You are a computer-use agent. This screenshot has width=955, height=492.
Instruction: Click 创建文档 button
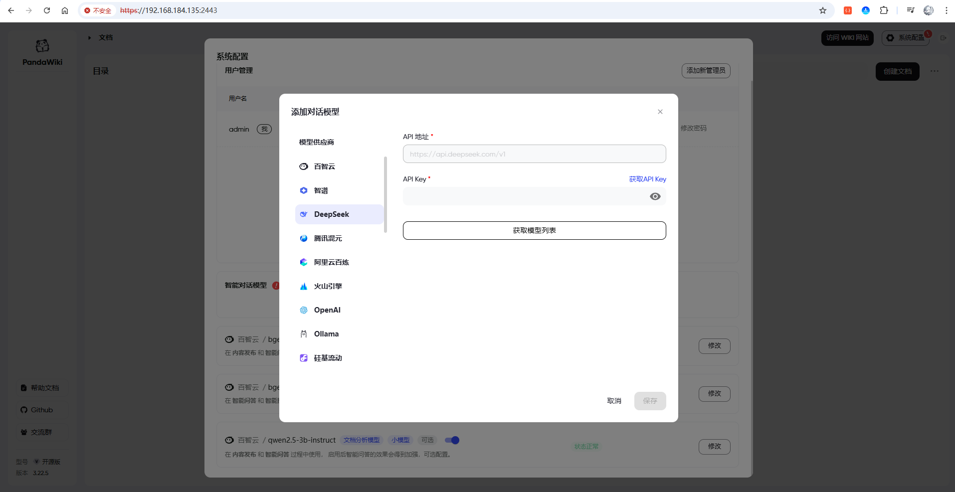(897, 71)
